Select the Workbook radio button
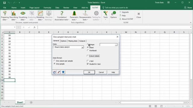193x108 pixels. (x=88, y=50)
